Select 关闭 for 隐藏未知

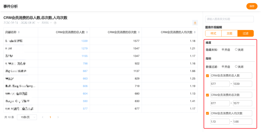tap(236, 50)
